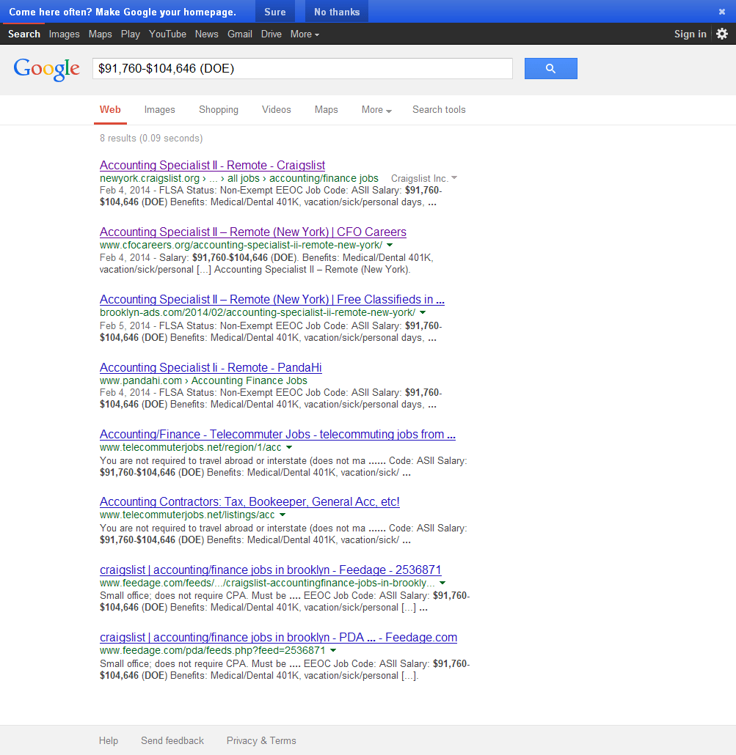Switch to the Videos results tab
736x755 pixels.
click(276, 110)
